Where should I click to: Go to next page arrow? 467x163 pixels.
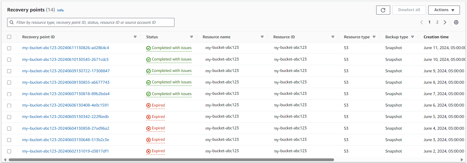pyautogui.click(x=445, y=22)
